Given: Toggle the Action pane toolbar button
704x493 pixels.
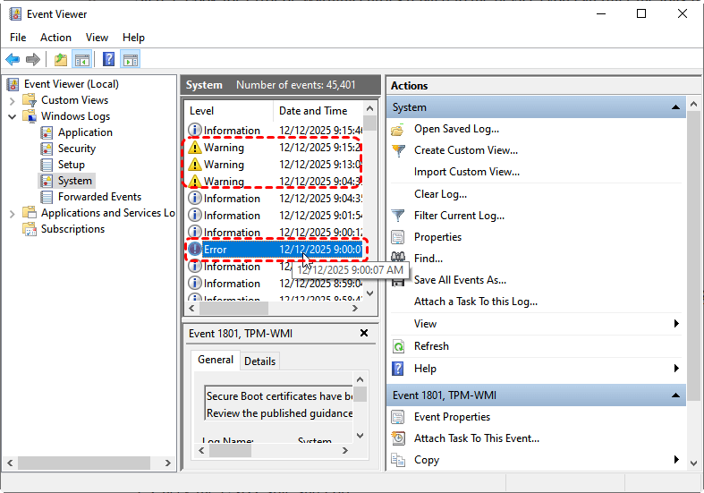Looking at the screenshot, I should (131, 60).
